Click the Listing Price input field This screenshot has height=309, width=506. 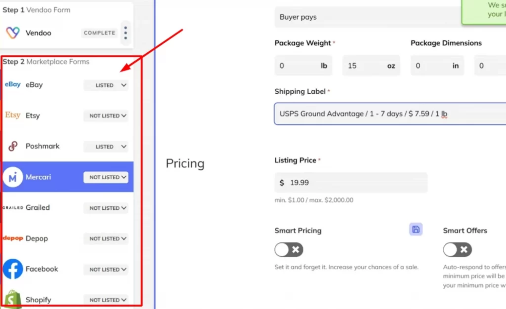pos(351,183)
